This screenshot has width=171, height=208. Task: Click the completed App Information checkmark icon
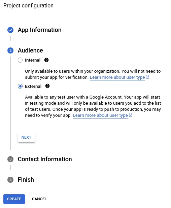pyautogui.click(x=10, y=30)
